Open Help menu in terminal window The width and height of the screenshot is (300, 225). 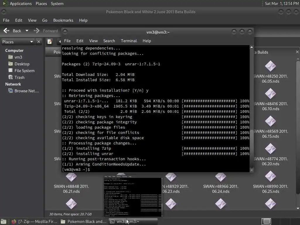click(147, 41)
